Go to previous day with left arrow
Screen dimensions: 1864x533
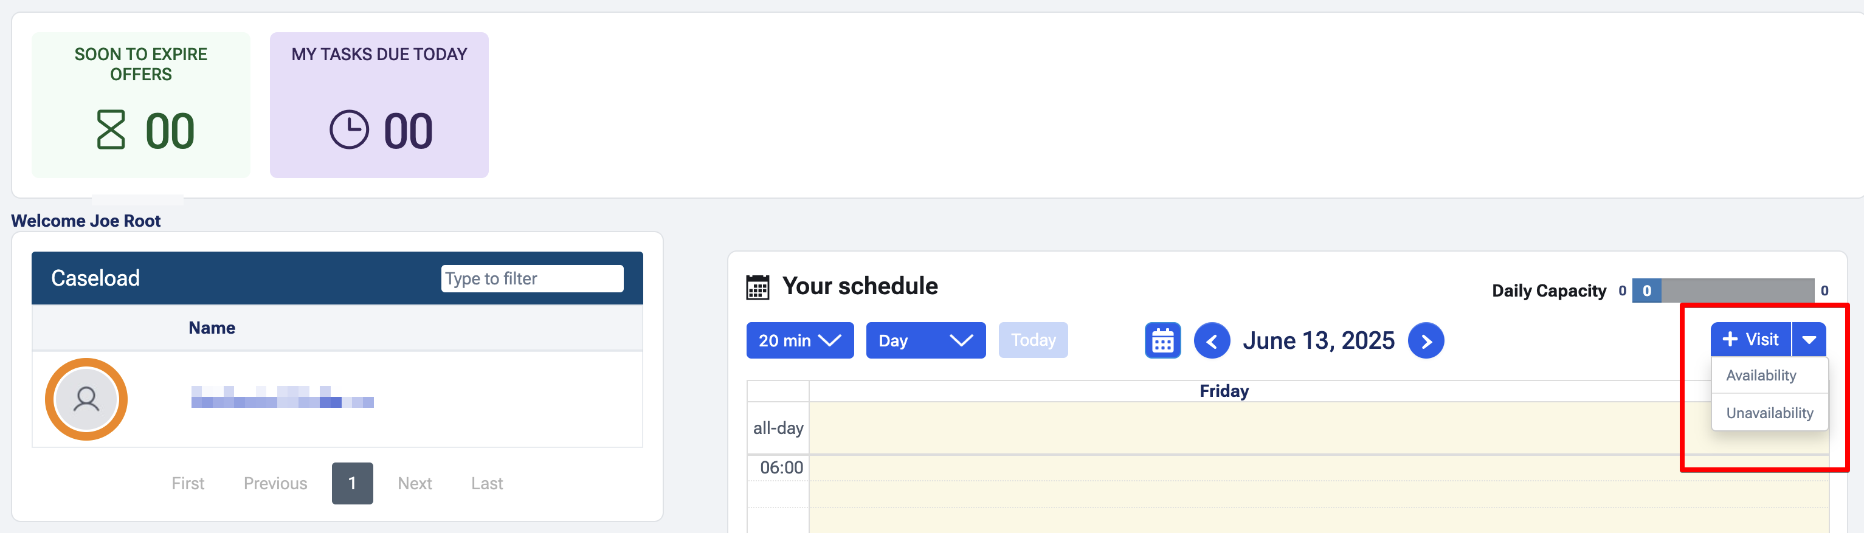point(1211,340)
